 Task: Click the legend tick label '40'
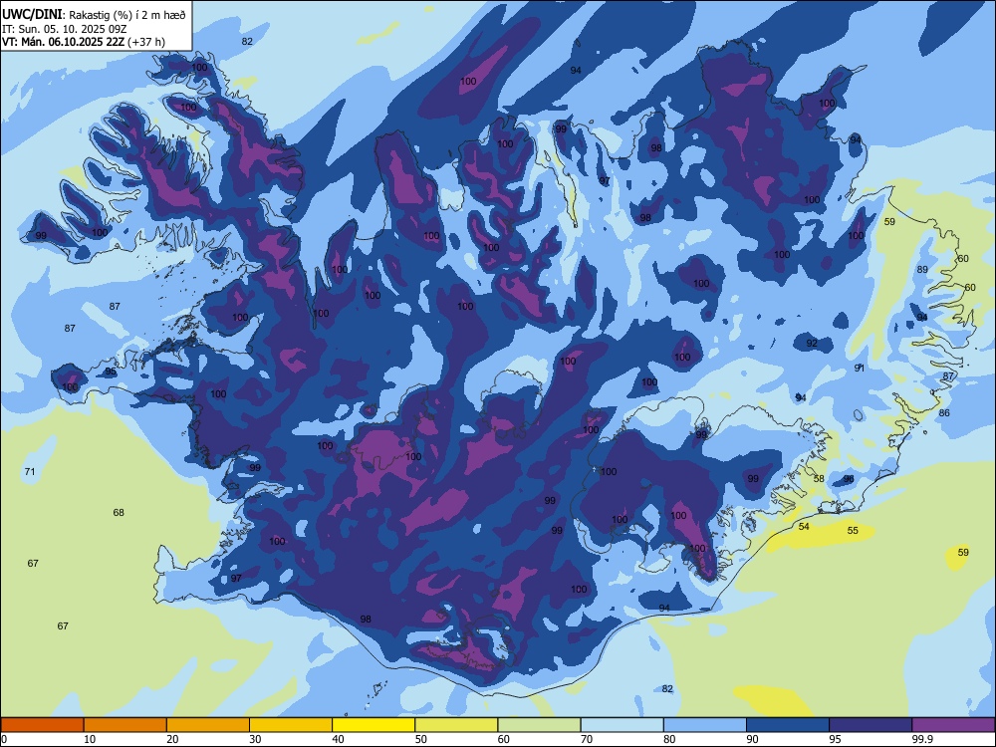pos(338,739)
